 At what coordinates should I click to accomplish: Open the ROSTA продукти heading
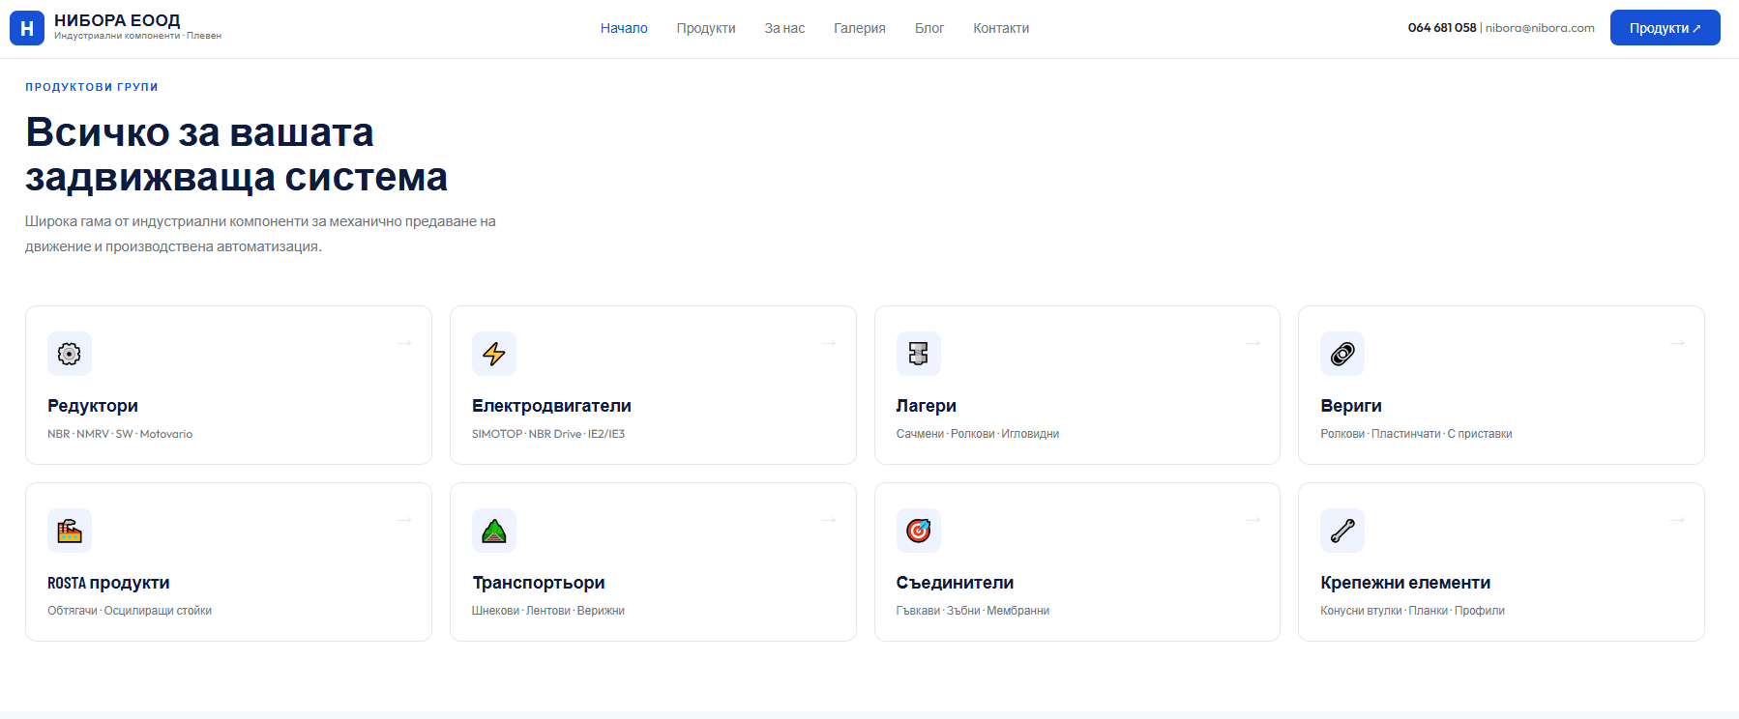coord(108,583)
